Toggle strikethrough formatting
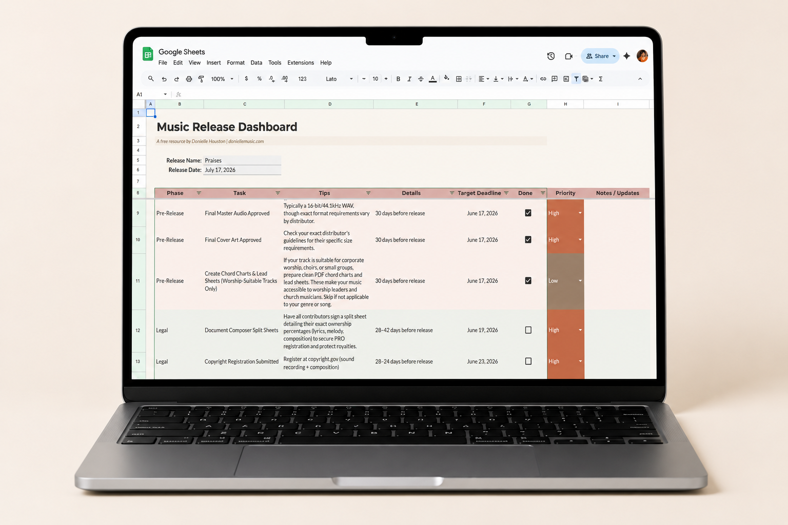 pos(421,79)
